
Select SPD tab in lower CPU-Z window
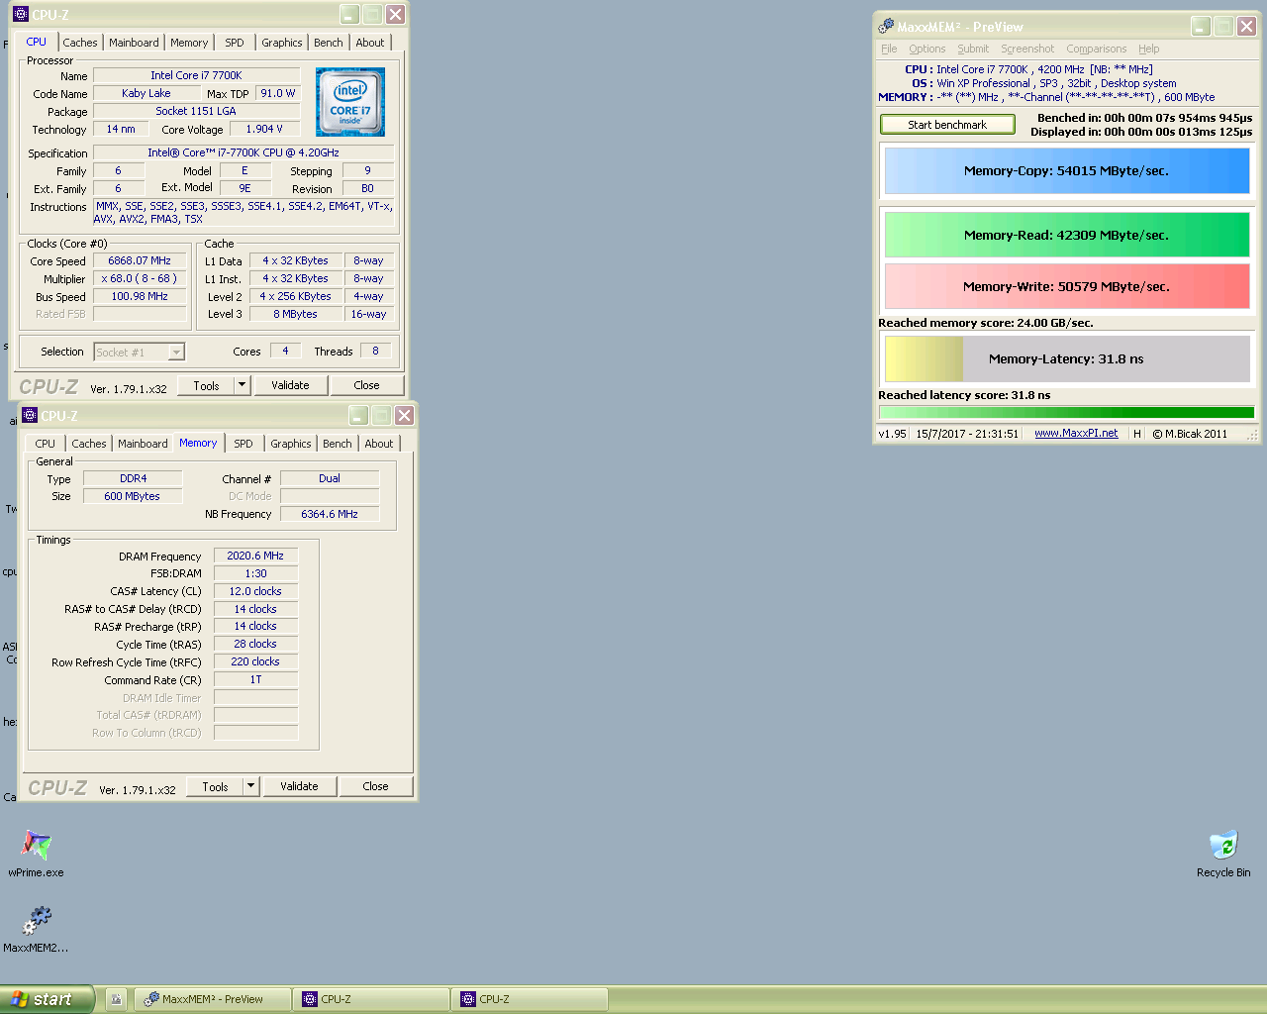pyautogui.click(x=244, y=444)
